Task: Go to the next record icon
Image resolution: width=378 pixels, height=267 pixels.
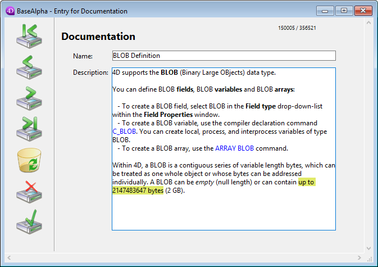Action: 29,98
